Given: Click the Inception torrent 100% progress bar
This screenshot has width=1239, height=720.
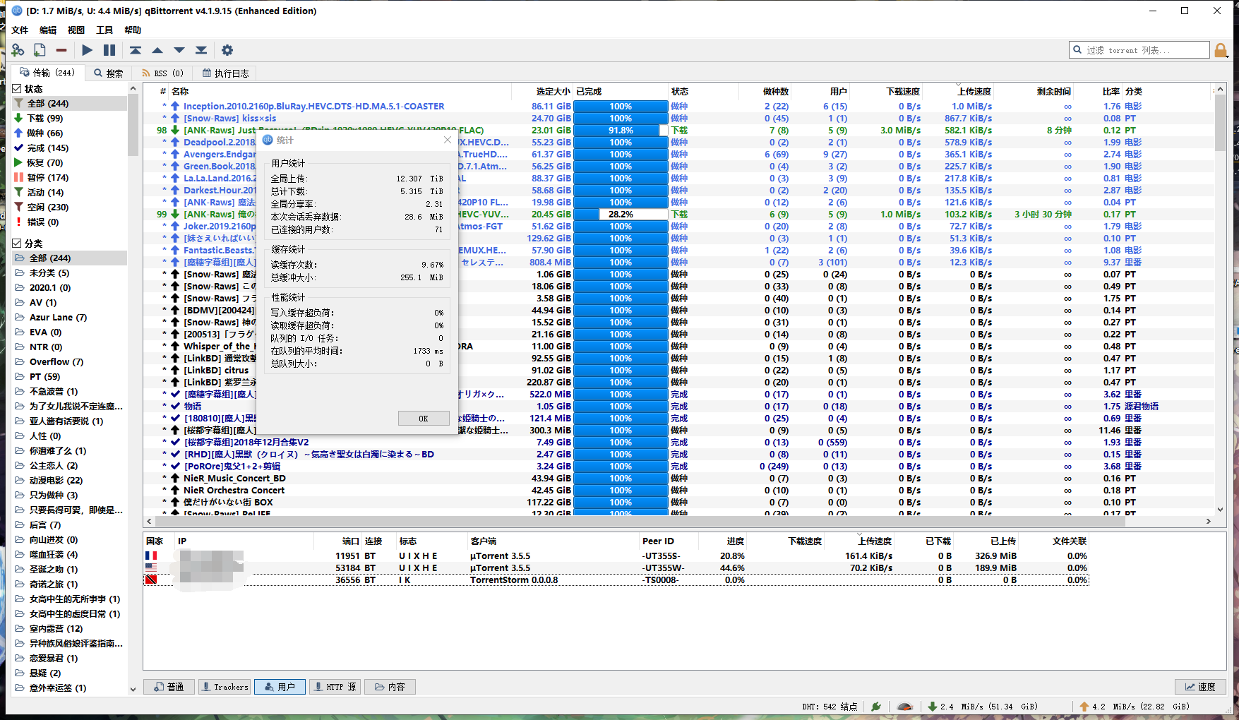Looking at the screenshot, I should pyautogui.click(x=621, y=107).
